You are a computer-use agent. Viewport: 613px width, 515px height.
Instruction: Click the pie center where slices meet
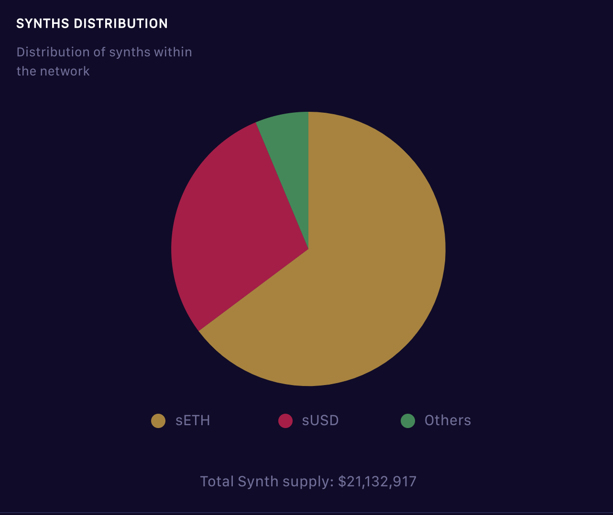pos(308,249)
